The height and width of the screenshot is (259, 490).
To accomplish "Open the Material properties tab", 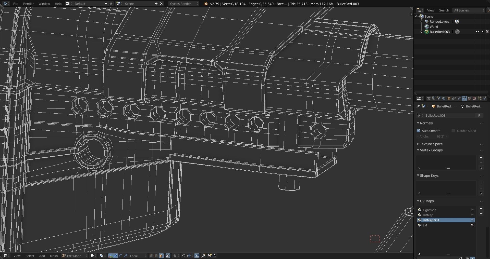I will [x=469, y=98].
